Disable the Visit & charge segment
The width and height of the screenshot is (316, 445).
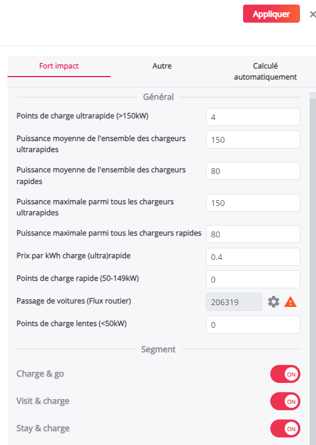click(285, 401)
